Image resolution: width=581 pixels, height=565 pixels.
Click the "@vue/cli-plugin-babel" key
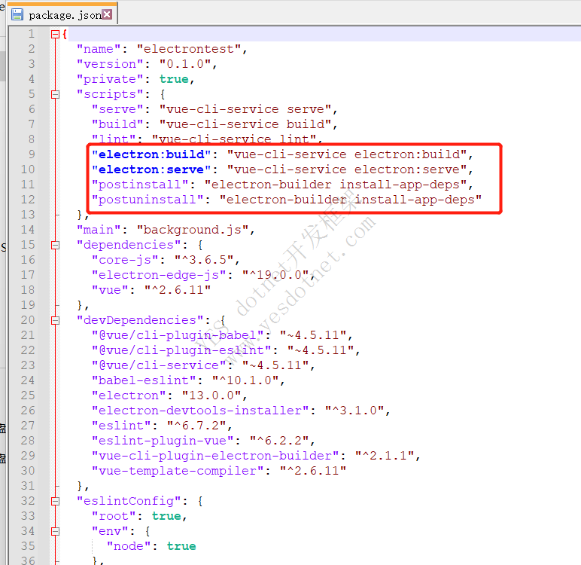(x=178, y=335)
